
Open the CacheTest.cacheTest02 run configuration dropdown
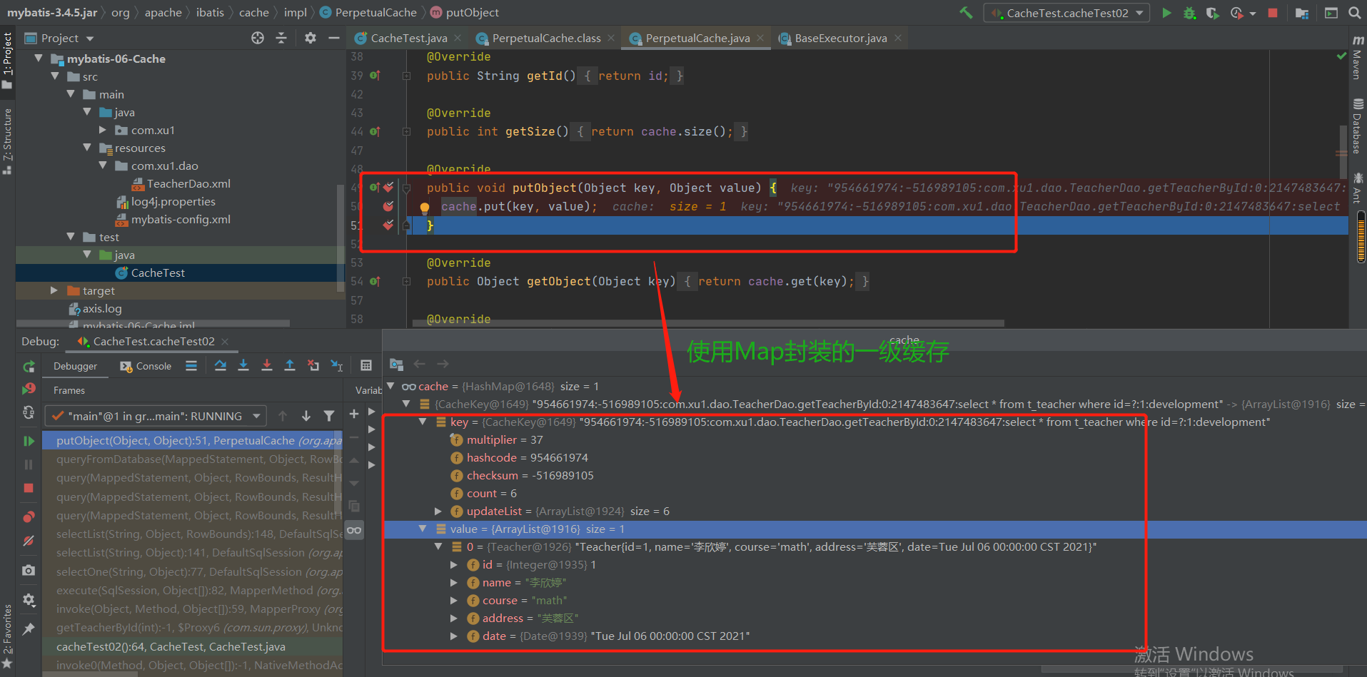(x=1066, y=13)
